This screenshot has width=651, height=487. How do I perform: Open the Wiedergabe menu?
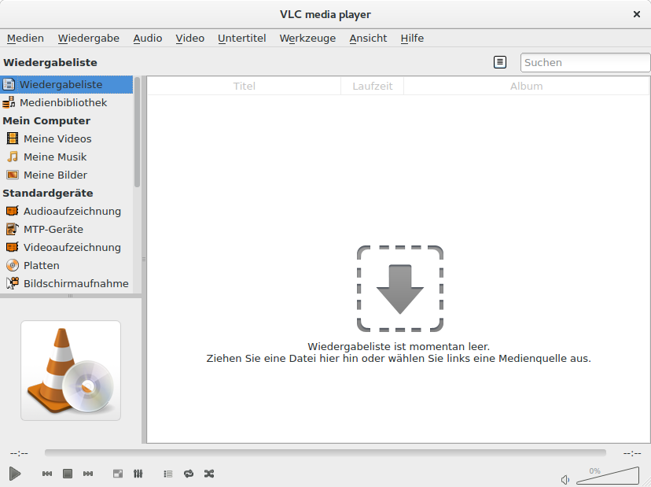[88, 39]
